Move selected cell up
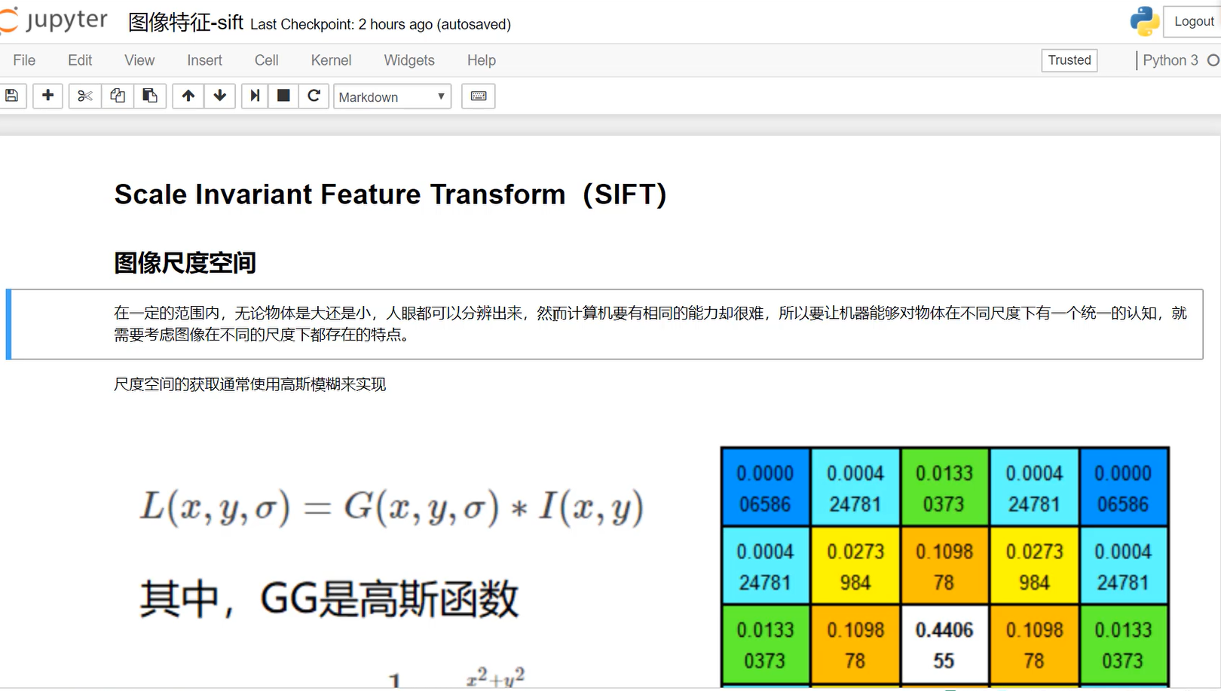 (188, 96)
